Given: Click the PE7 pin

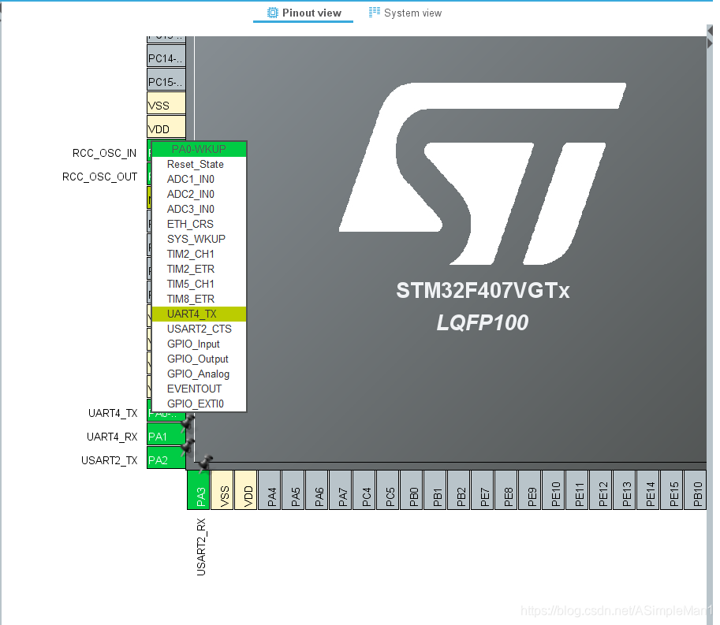Looking at the screenshot, I should point(483,490).
